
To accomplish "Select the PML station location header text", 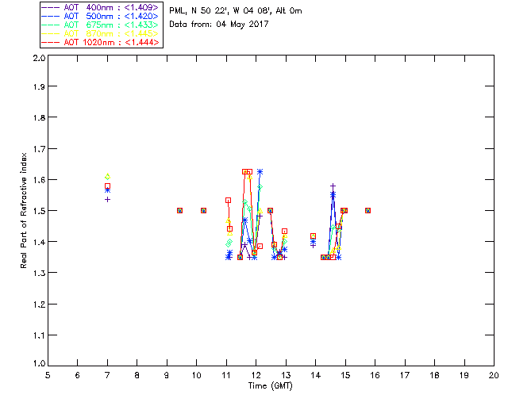I will 236,11.
